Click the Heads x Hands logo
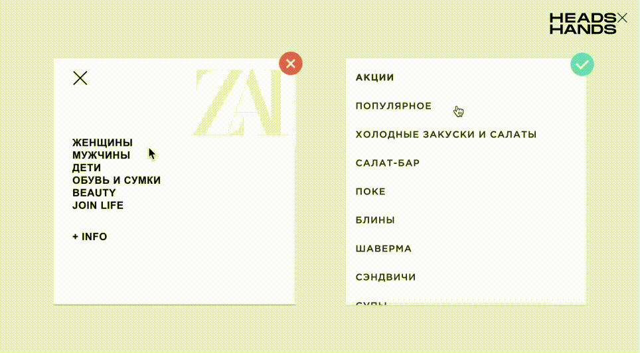This screenshot has width=640, height=353. point(588,23)
